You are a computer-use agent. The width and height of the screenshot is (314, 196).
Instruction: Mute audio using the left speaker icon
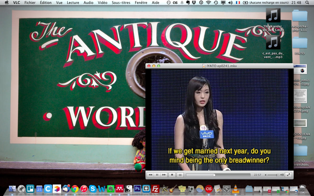tap(266, 175)
